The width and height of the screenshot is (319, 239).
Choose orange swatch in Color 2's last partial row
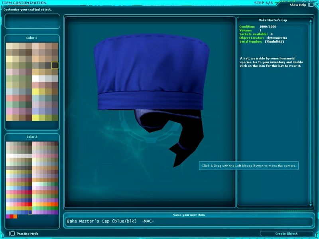[15, 216]
